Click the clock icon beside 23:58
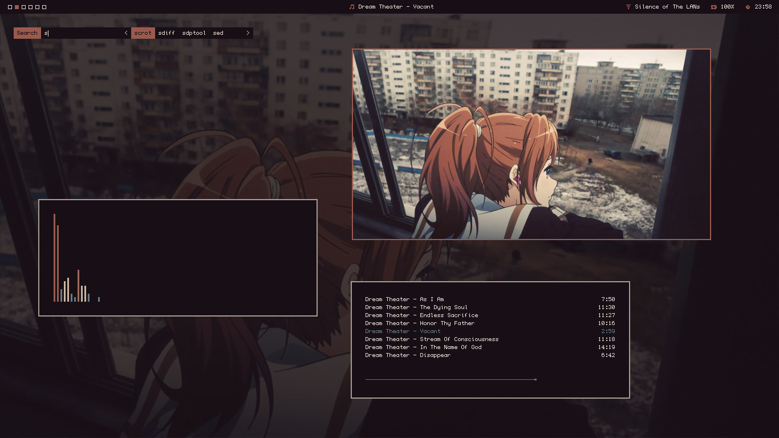779x438 pixels. click(x=748, y=7)
